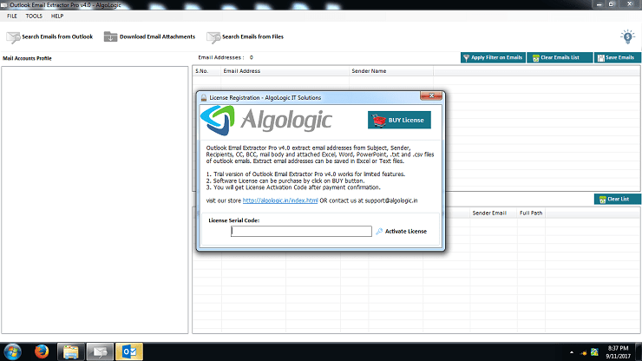Click Download Email Attachments toolbar button
Screen dimensions: 642x361
point(149,36)
